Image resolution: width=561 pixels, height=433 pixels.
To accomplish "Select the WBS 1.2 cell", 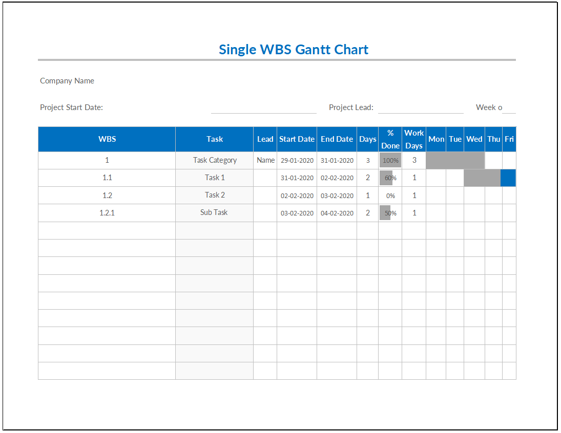I will pos(107,196).
